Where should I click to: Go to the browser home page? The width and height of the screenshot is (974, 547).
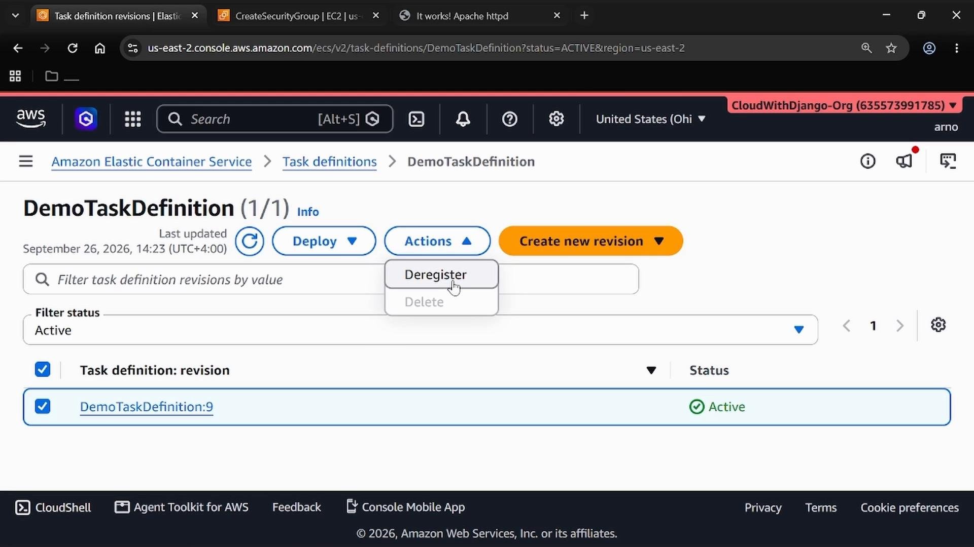pos(100,48)
